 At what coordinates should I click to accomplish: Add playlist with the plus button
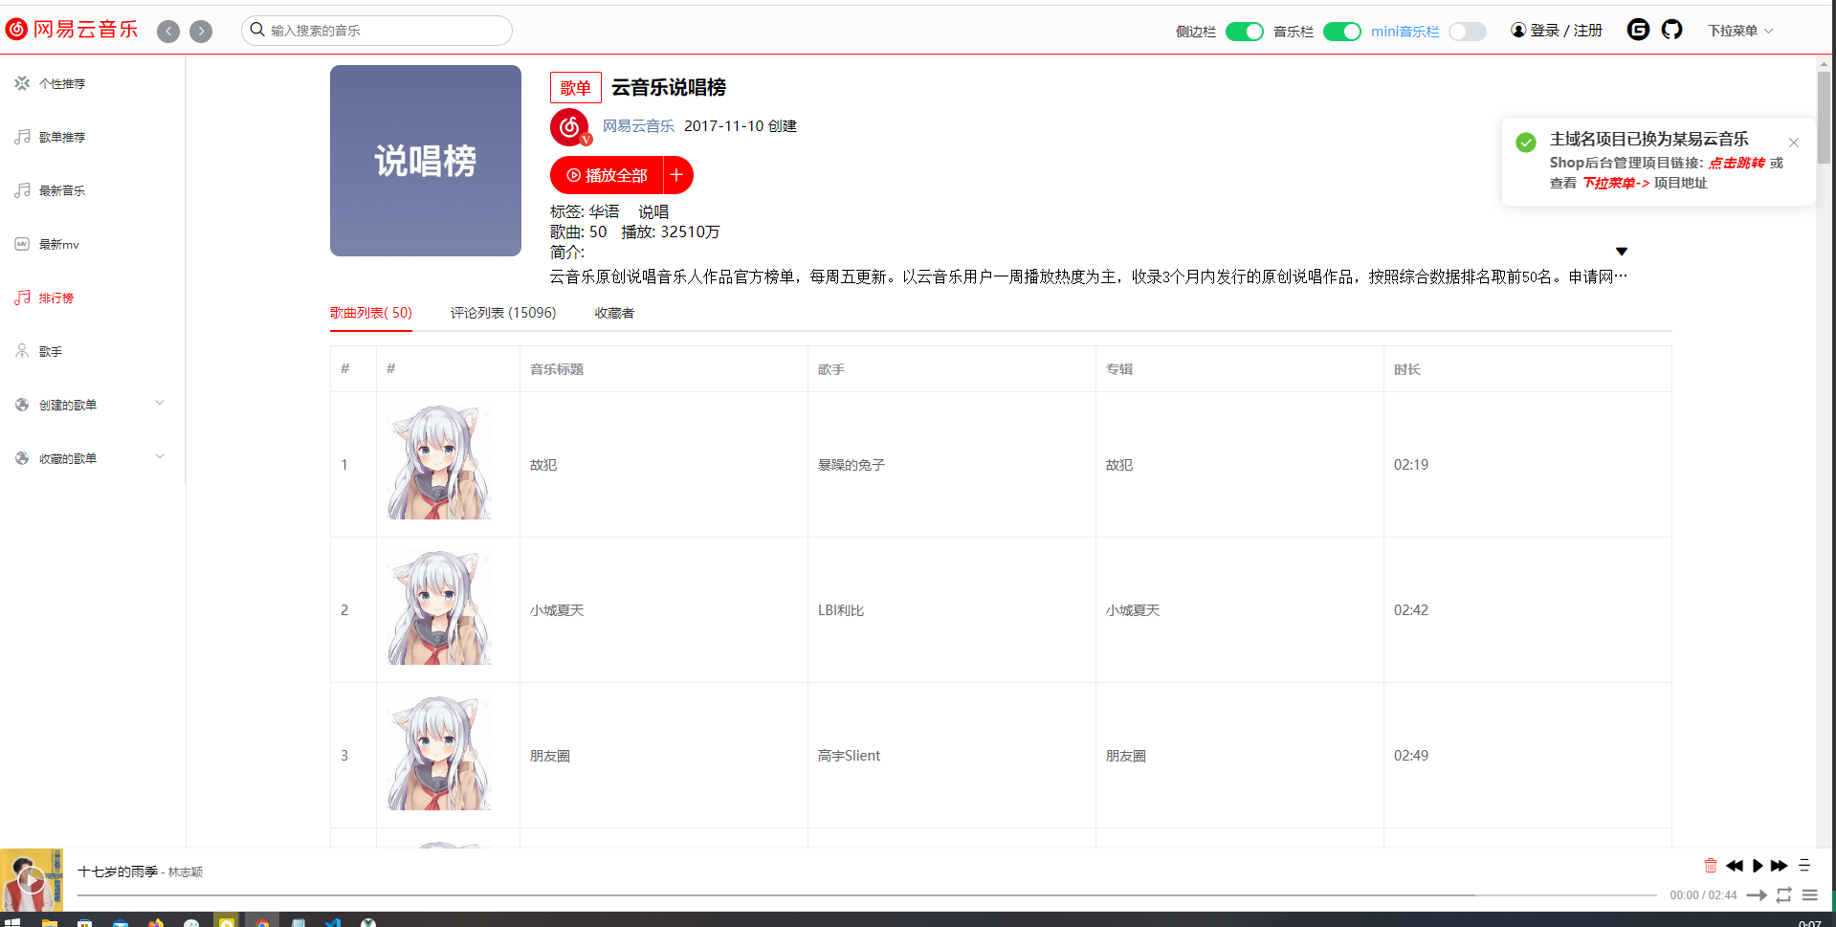tap(677, 175)
